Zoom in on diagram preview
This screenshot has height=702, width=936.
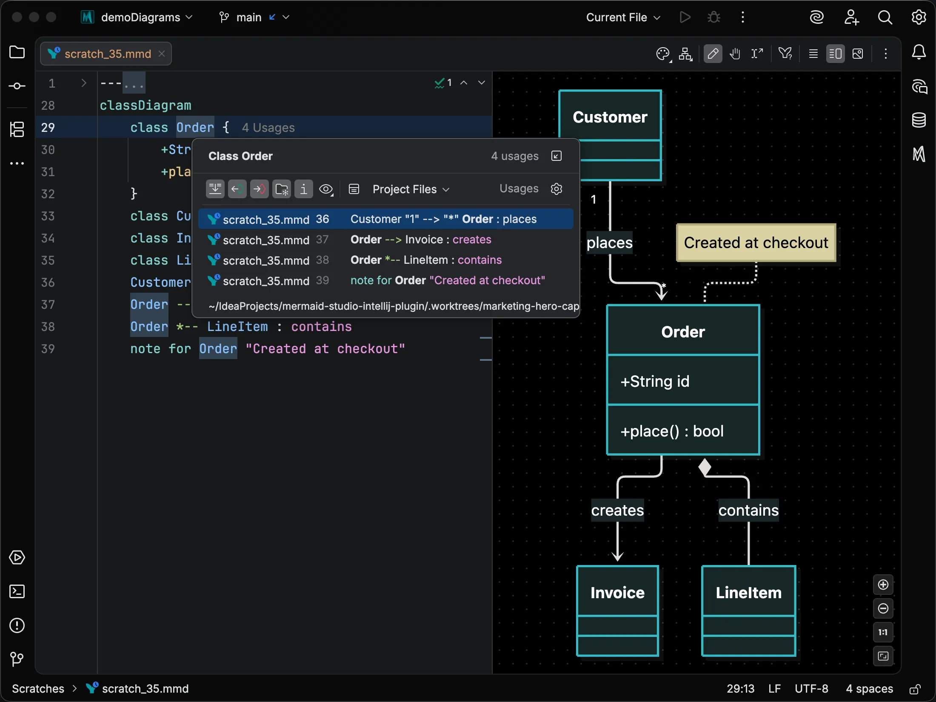pyautogui.click(x=883, y=585)
